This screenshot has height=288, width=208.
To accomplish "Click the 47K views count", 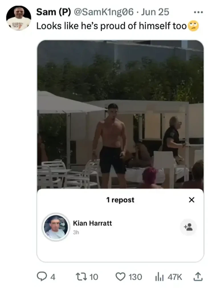I will coord(175,277).
